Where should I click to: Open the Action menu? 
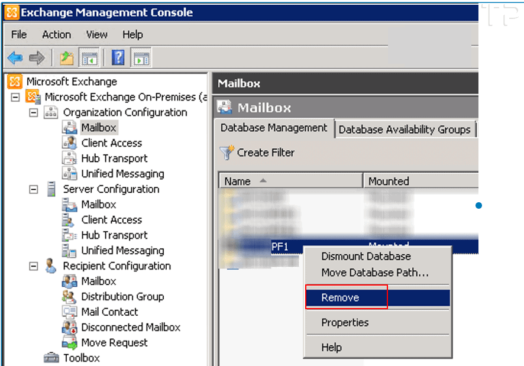click(x=56, y=34)
